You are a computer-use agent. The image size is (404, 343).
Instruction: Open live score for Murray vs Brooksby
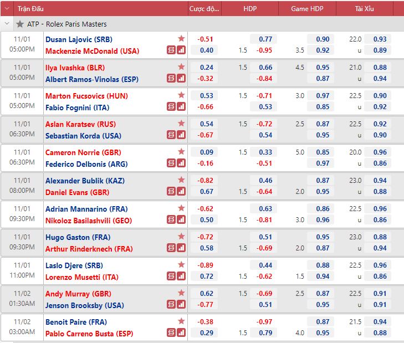pos(171,304)
